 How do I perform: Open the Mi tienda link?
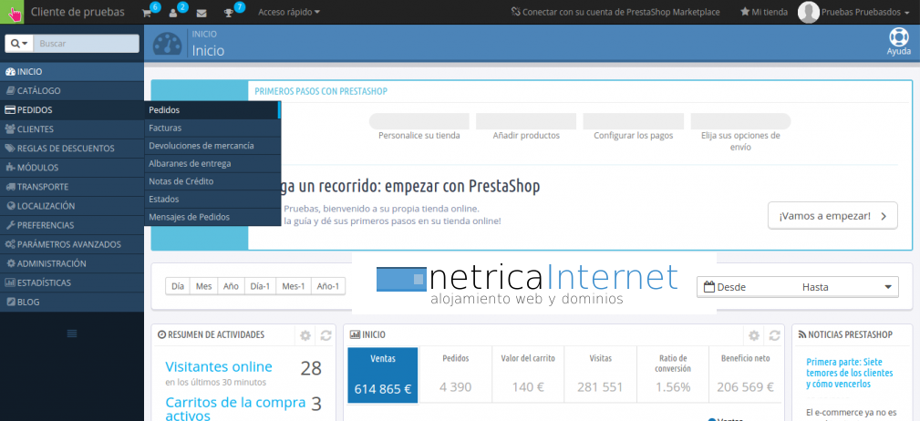coord(764,12)
